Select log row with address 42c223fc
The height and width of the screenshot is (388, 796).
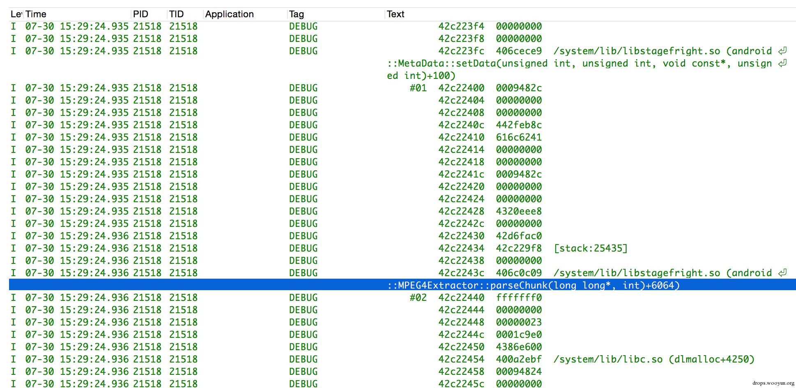[x=461, y=51]
